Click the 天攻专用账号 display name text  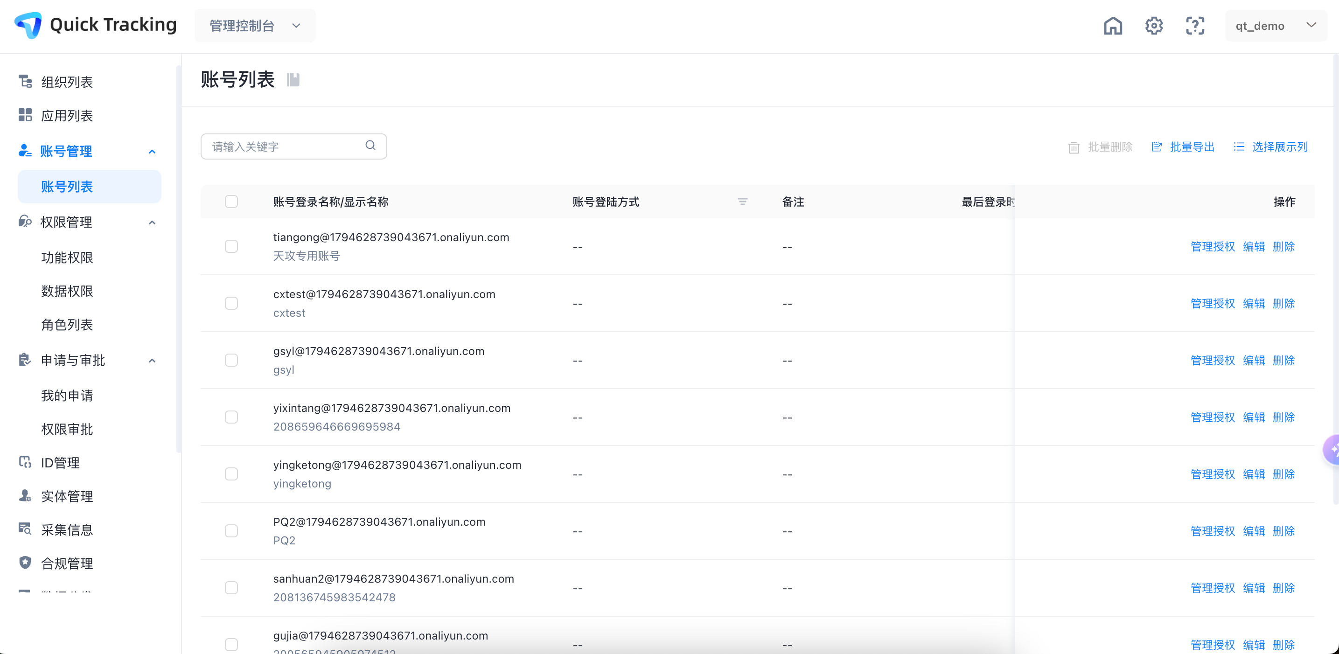(306, 256)
